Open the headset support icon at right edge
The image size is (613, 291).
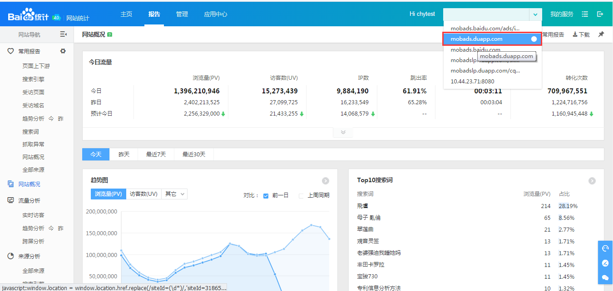click(605, 248)
